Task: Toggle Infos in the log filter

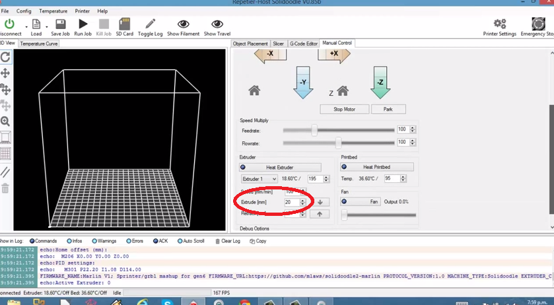Action: (74, 241)
